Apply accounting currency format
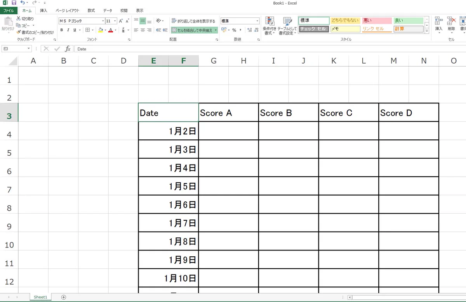Screen dimensions: 466x302 (224, 30)
